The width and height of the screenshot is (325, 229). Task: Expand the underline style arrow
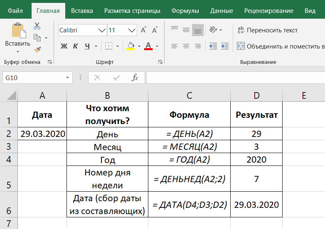pyautogui.click(x=96, y=46)
